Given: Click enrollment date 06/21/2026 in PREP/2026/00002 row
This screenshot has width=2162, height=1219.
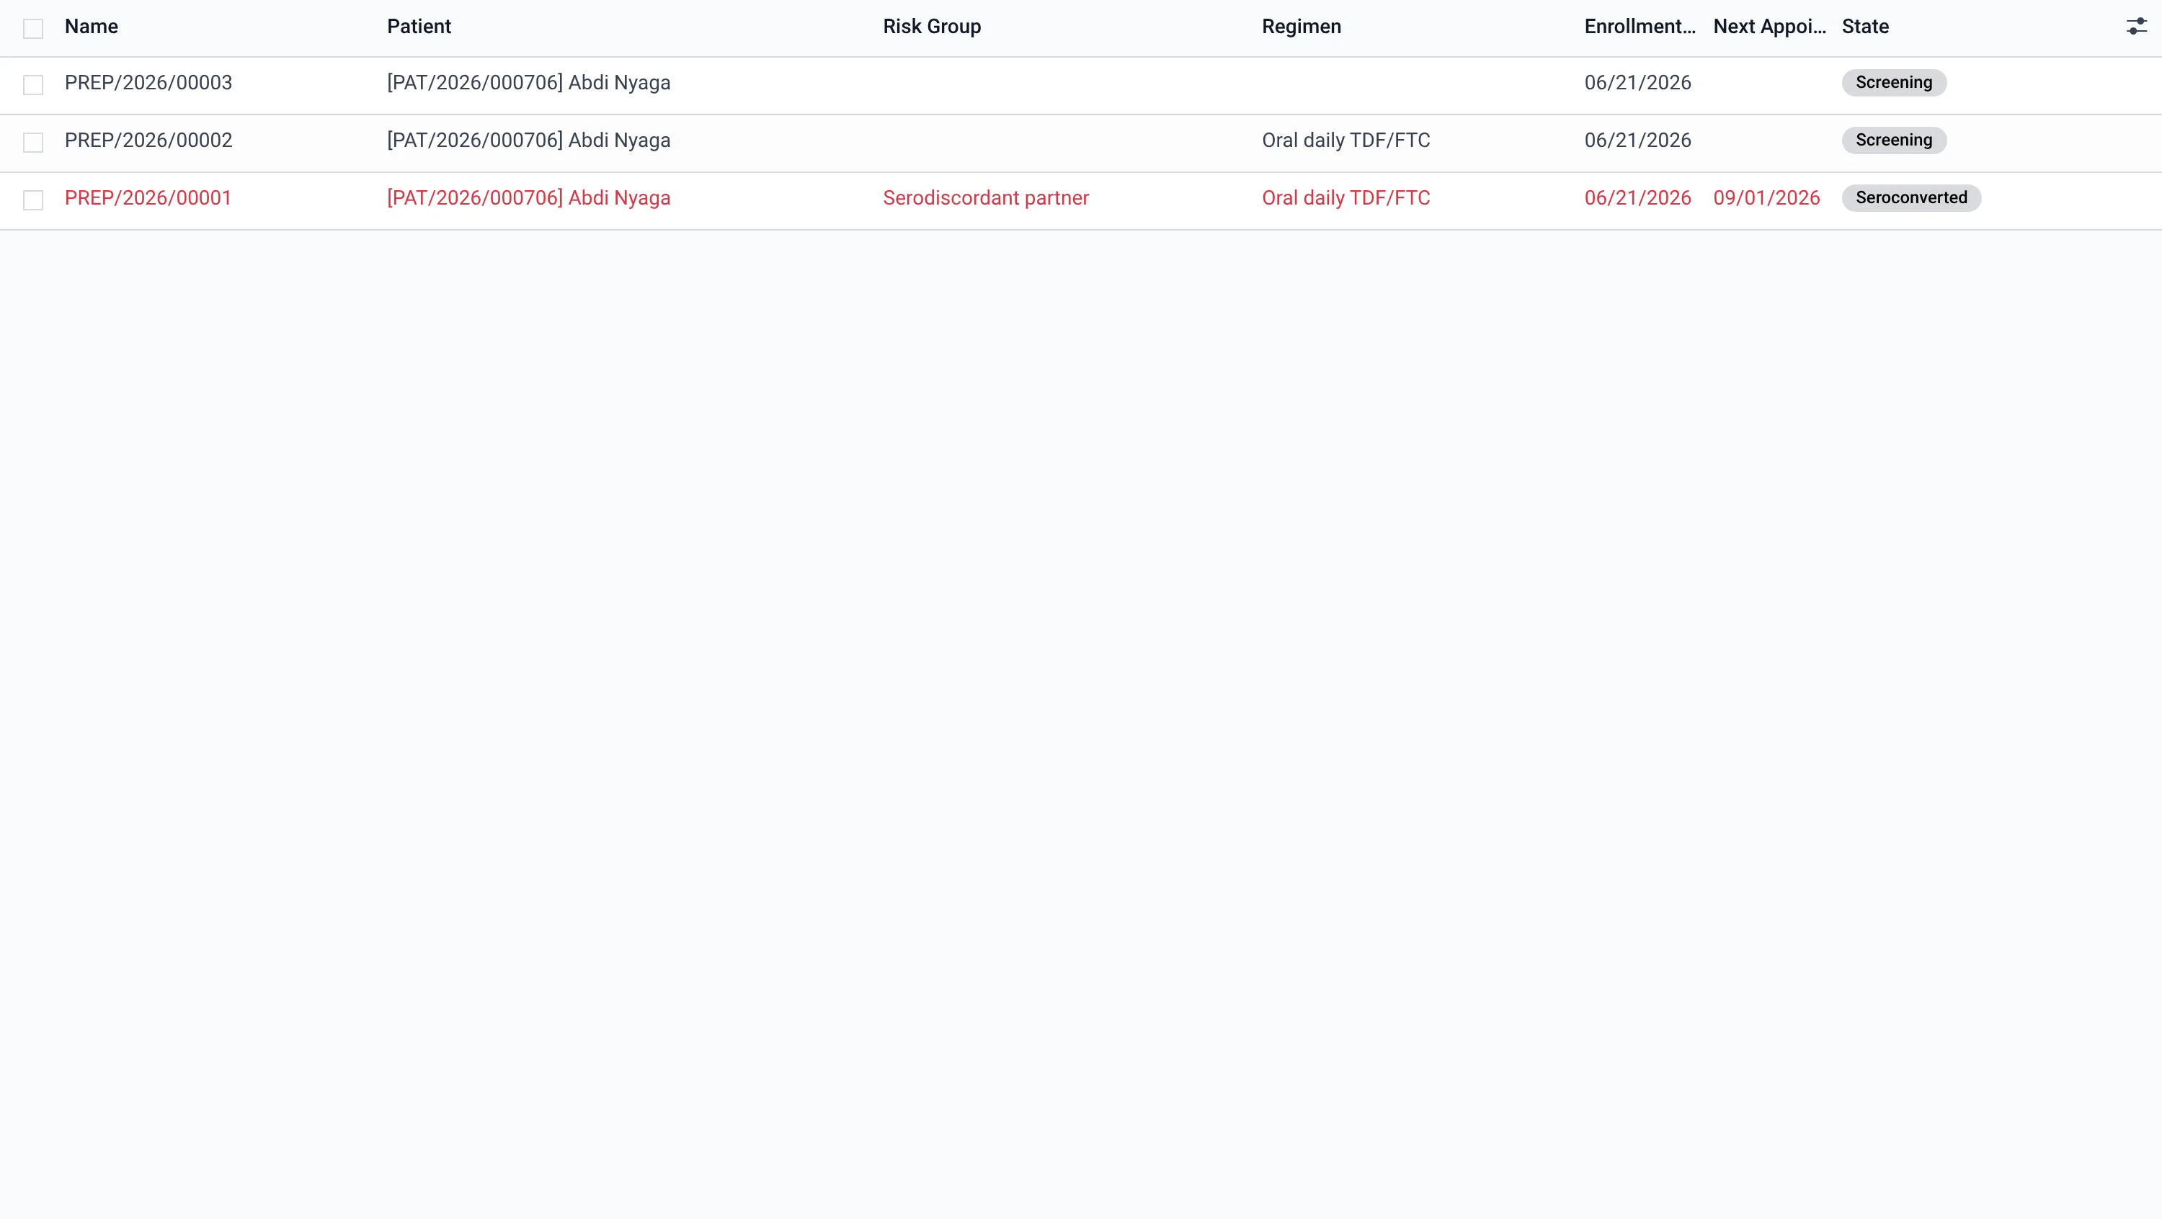Looking at the screenshot, I should pos(1637,140).
